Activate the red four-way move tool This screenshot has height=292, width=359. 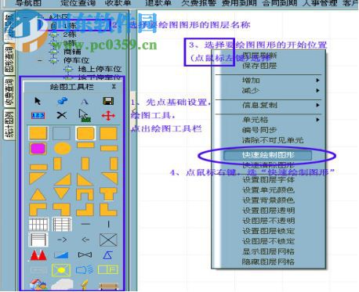coord(108,115)
